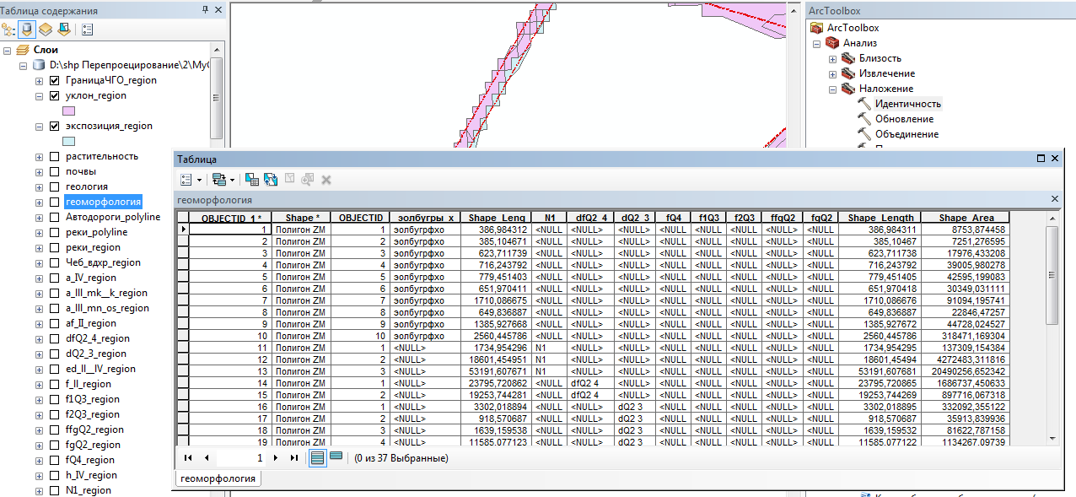Uncheck the ГраницаЧГО_region layer
The image size is (1076, 497).
(x=55, y=80)
